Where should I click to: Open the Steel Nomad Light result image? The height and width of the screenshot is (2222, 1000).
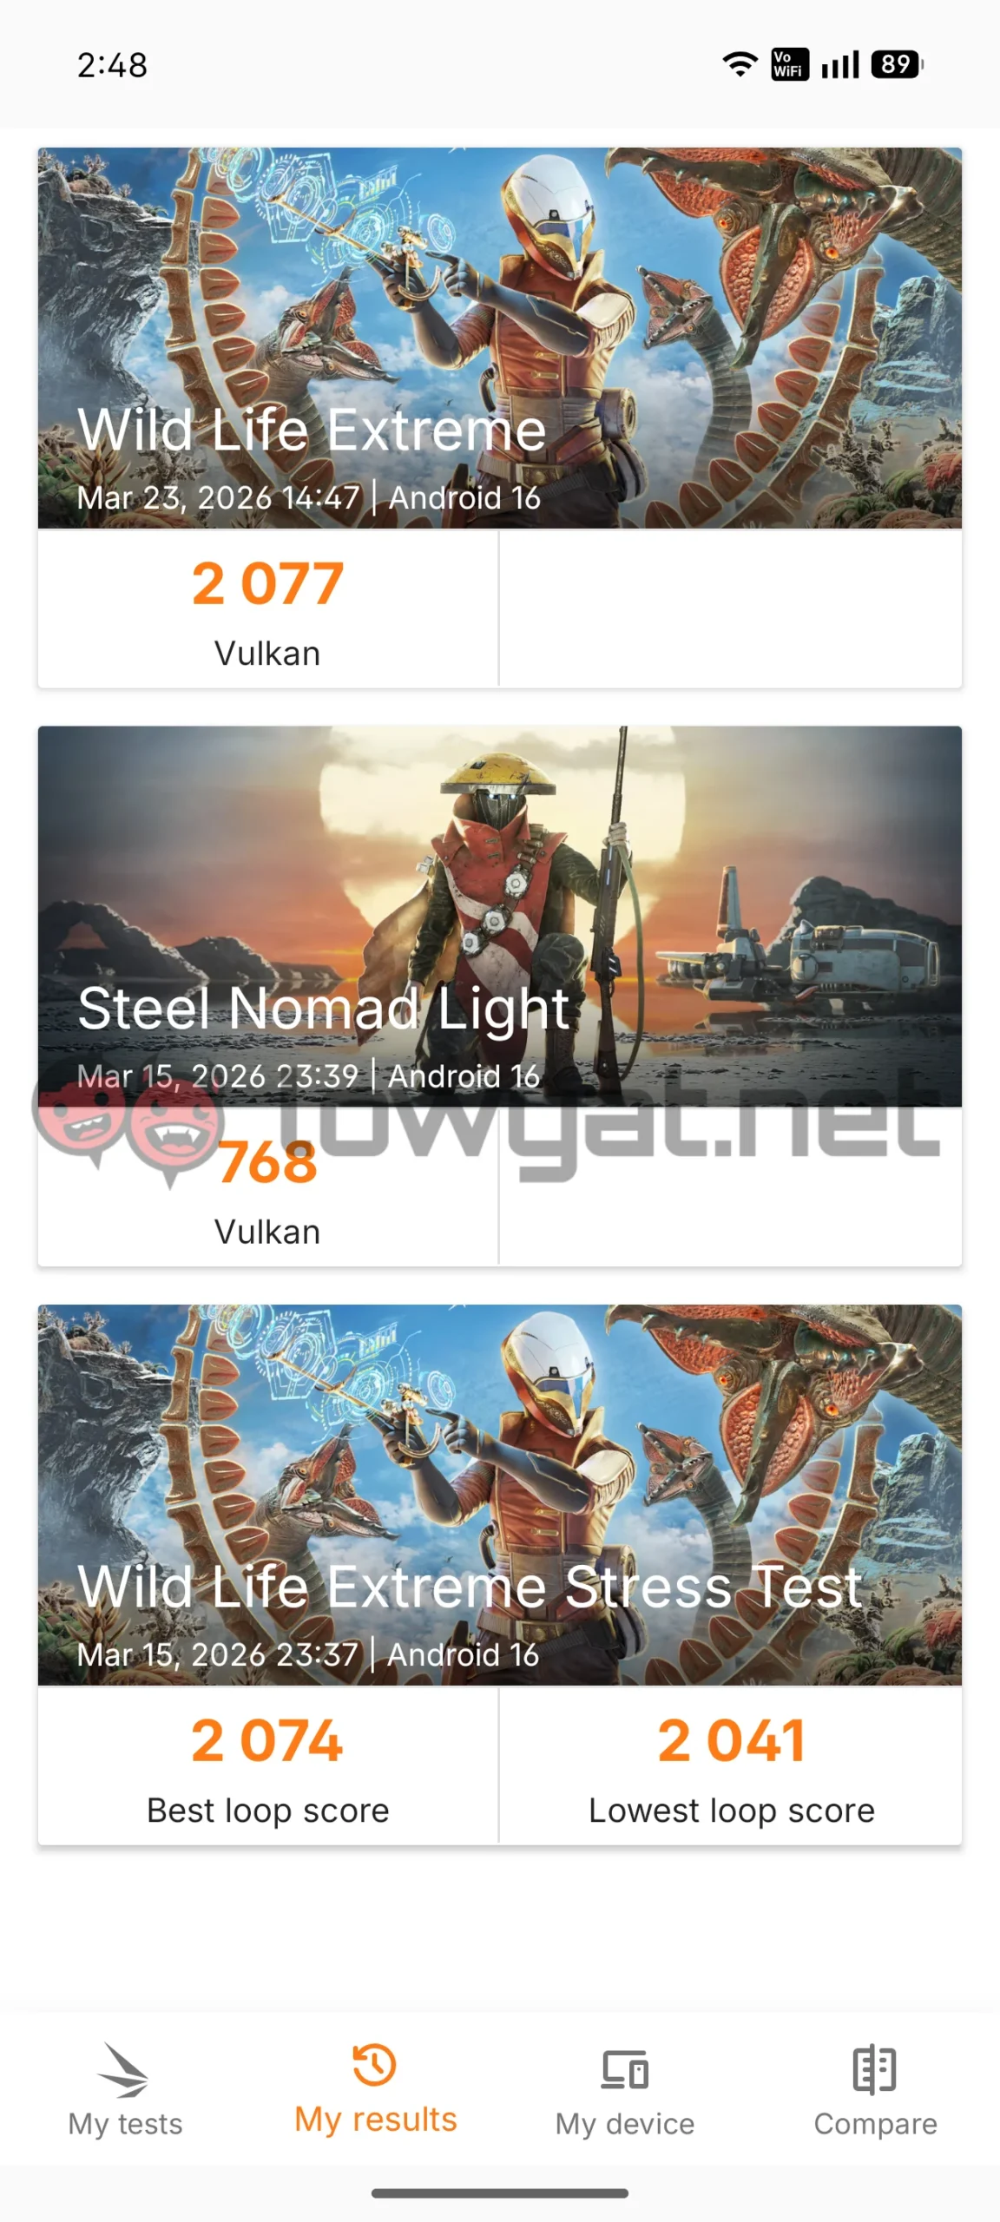pos(500,917)
